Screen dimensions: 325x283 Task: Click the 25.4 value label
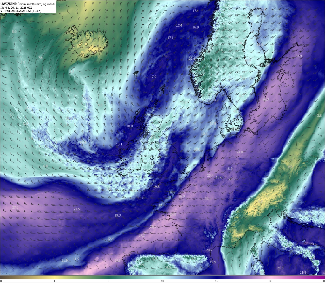click(x=210, y=176)
